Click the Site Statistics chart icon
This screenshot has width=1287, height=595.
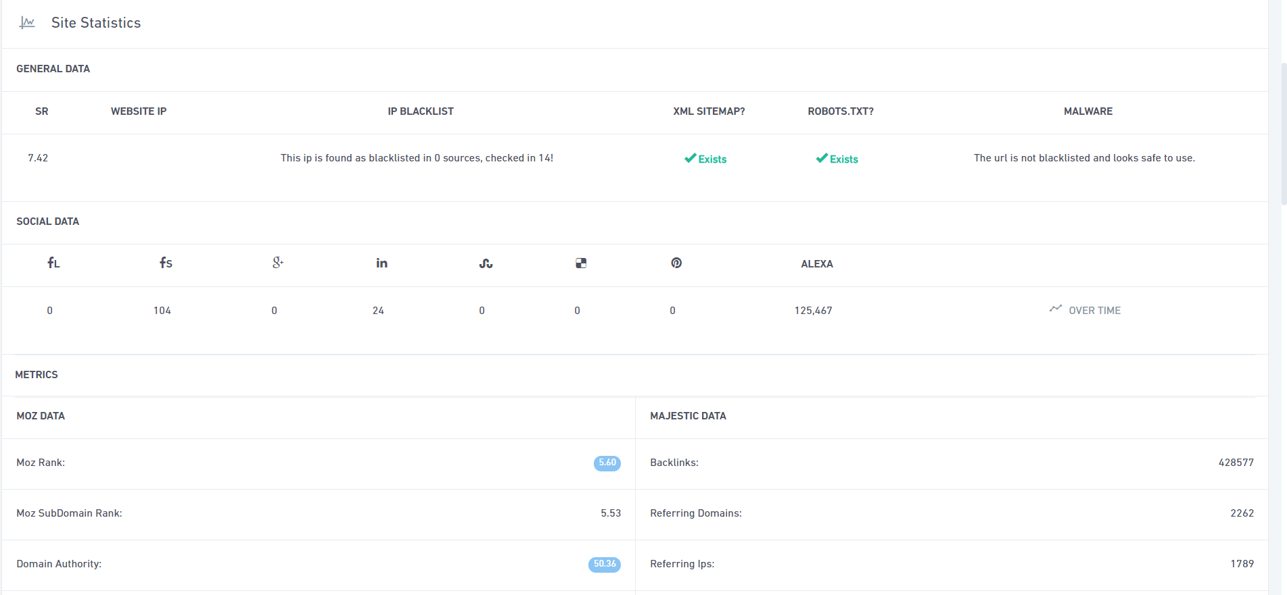(x=27, y=23)
